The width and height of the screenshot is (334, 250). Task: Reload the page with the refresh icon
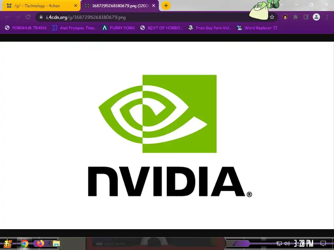[x=28, y=17]
